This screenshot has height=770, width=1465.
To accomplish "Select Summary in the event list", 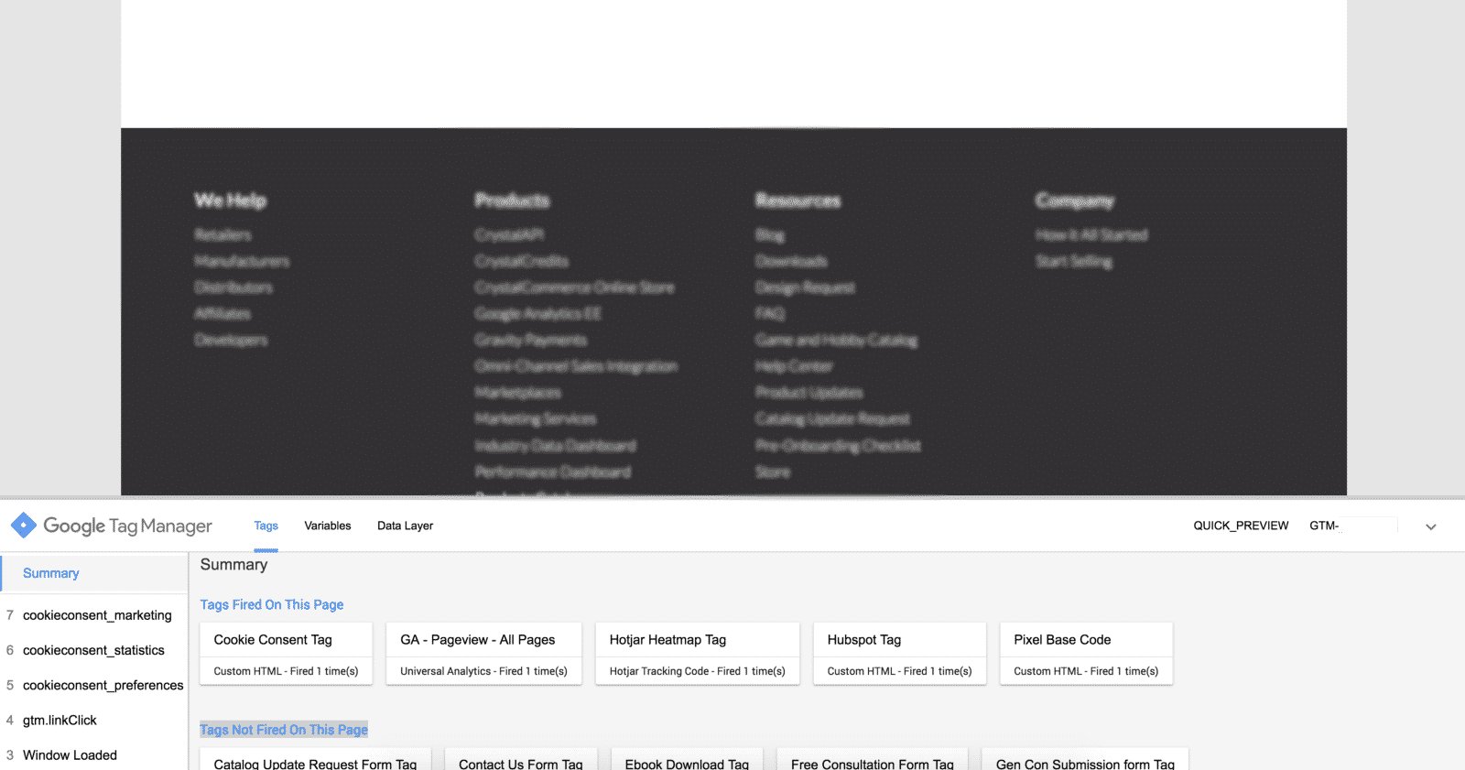I will point(93,573).
